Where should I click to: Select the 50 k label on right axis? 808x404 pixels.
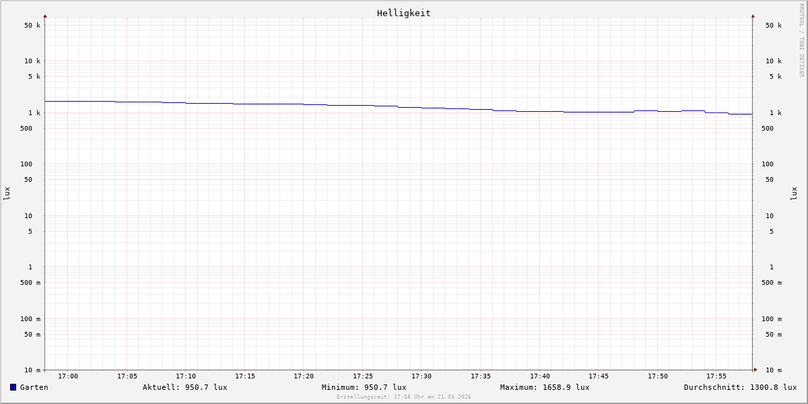point(773,26)
